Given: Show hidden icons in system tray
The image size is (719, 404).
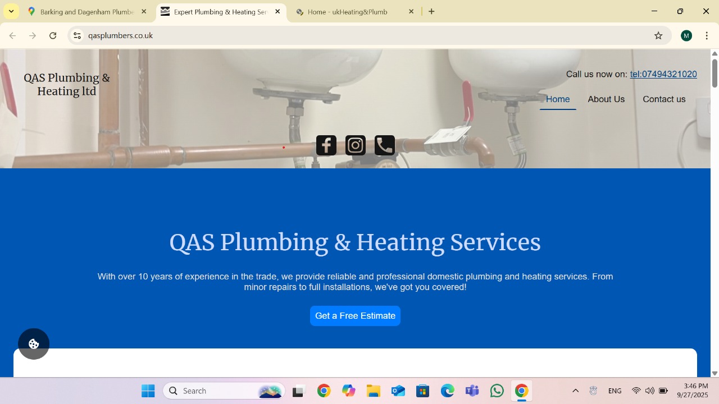Looking at the screenshot, I should click(575, 391).
